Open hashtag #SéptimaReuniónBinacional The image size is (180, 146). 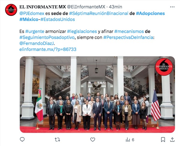click(x=99, y=13)
